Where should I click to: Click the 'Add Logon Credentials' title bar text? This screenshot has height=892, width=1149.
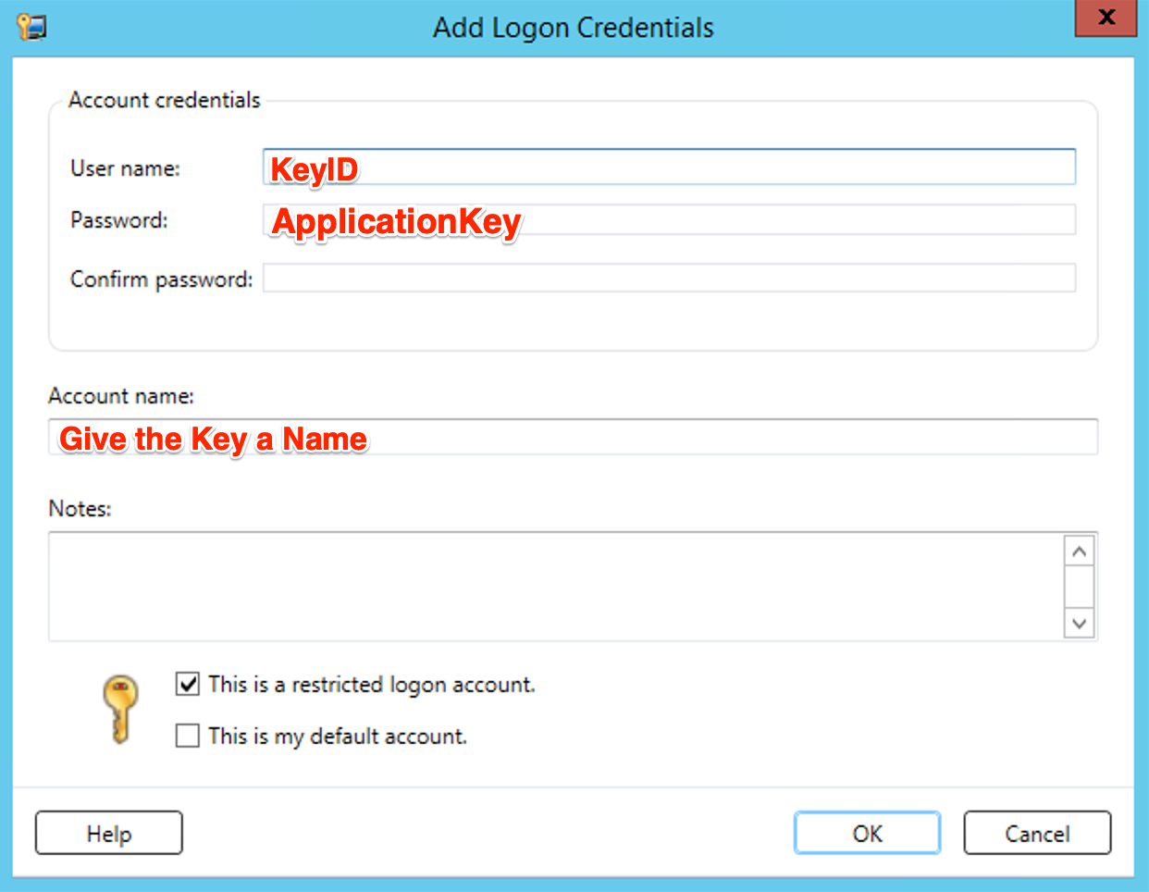574,28
